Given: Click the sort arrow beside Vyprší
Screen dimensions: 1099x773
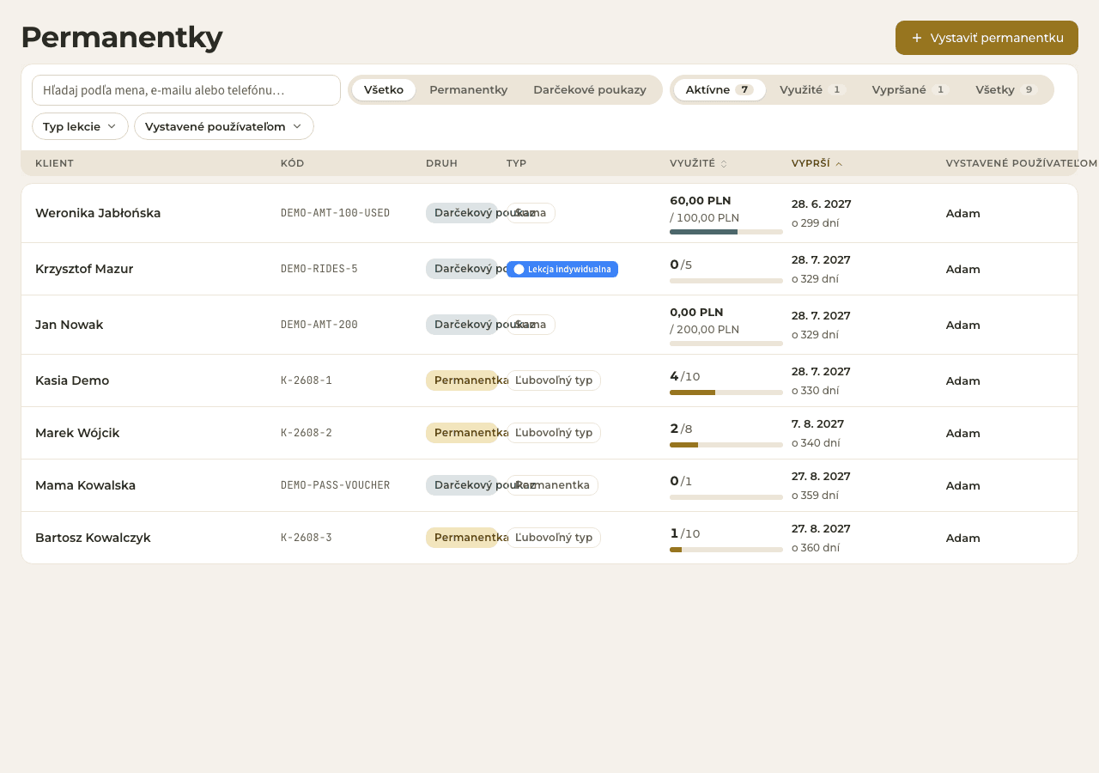Looking at the screenshot, I should pyautogui.click(x=839, y=163).
